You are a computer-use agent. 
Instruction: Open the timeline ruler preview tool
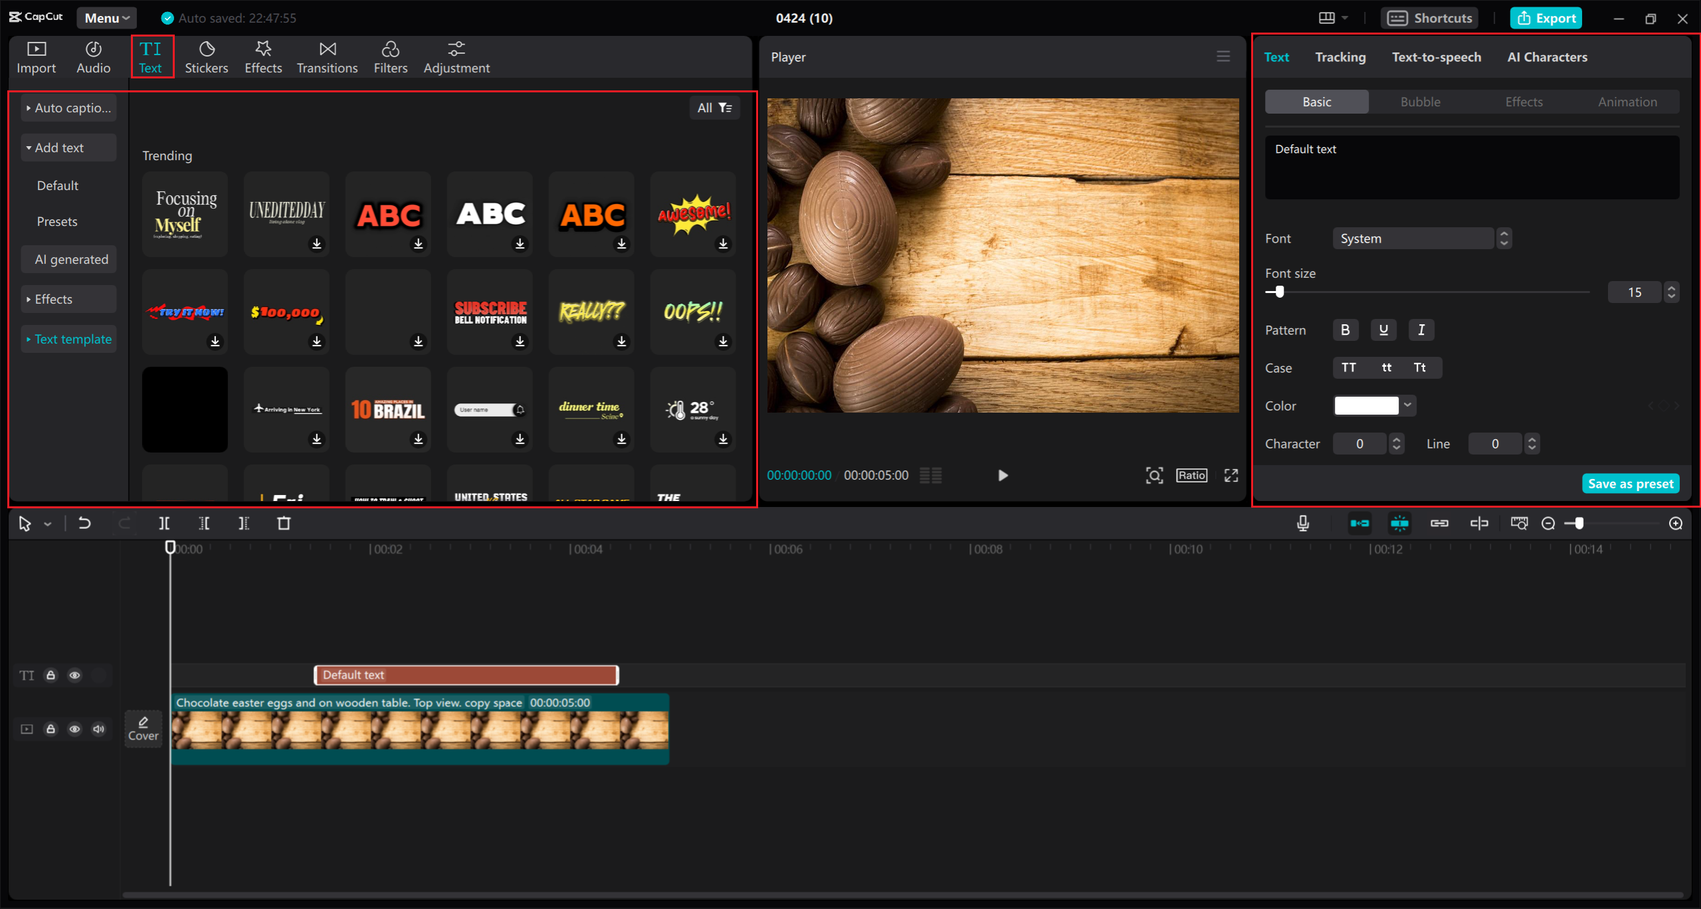[x=1518, y=523]
